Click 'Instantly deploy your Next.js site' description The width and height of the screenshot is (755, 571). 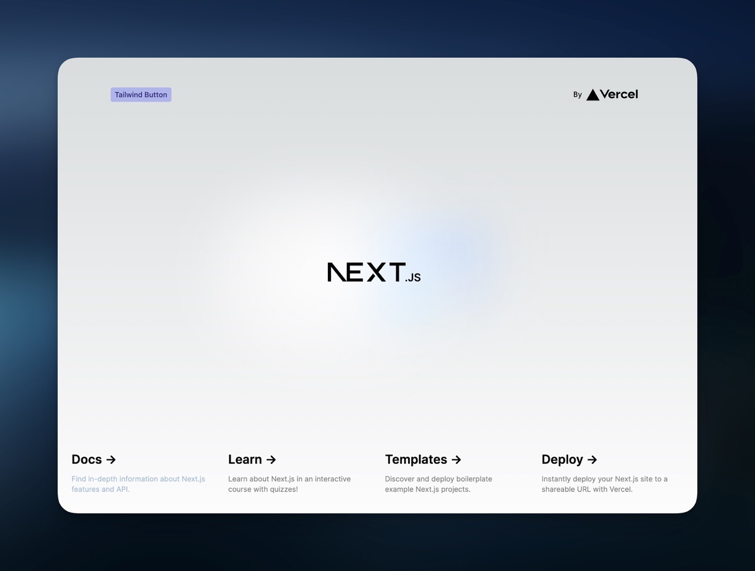pyautogui.click(x=605, y=484)
